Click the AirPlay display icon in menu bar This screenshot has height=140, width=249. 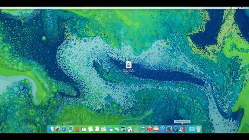click(238, 8)
